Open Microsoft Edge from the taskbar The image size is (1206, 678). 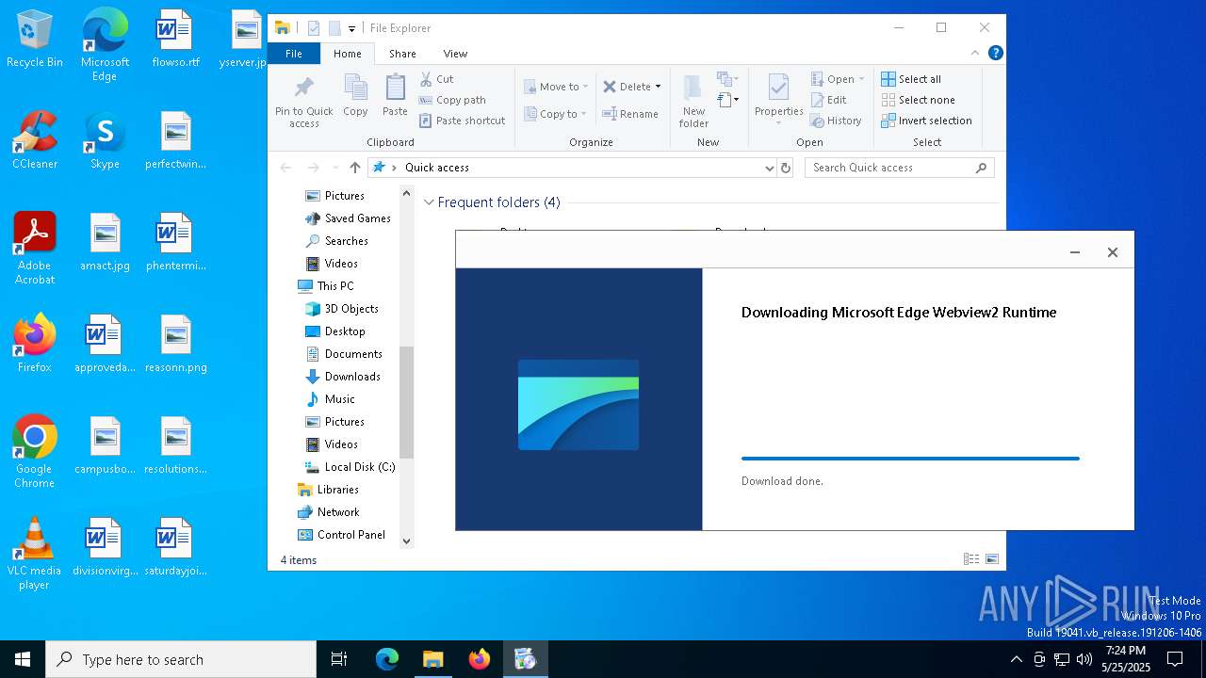[x=387, y=659]
